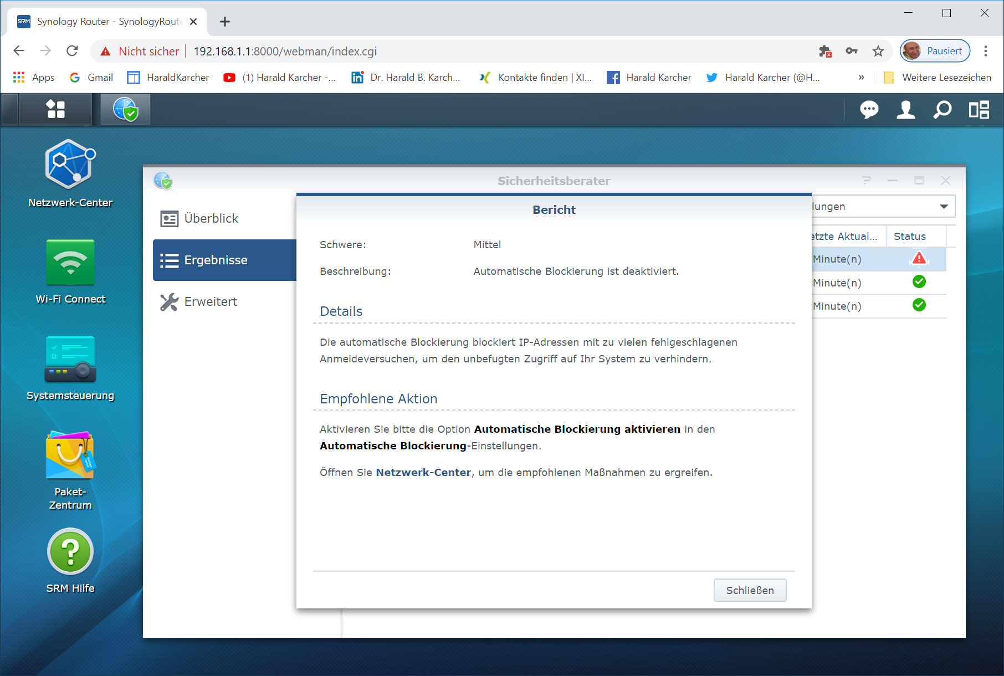Select the Ergebnisse section
Viewport: 1004px width, 676px height.
click(224, 260)
